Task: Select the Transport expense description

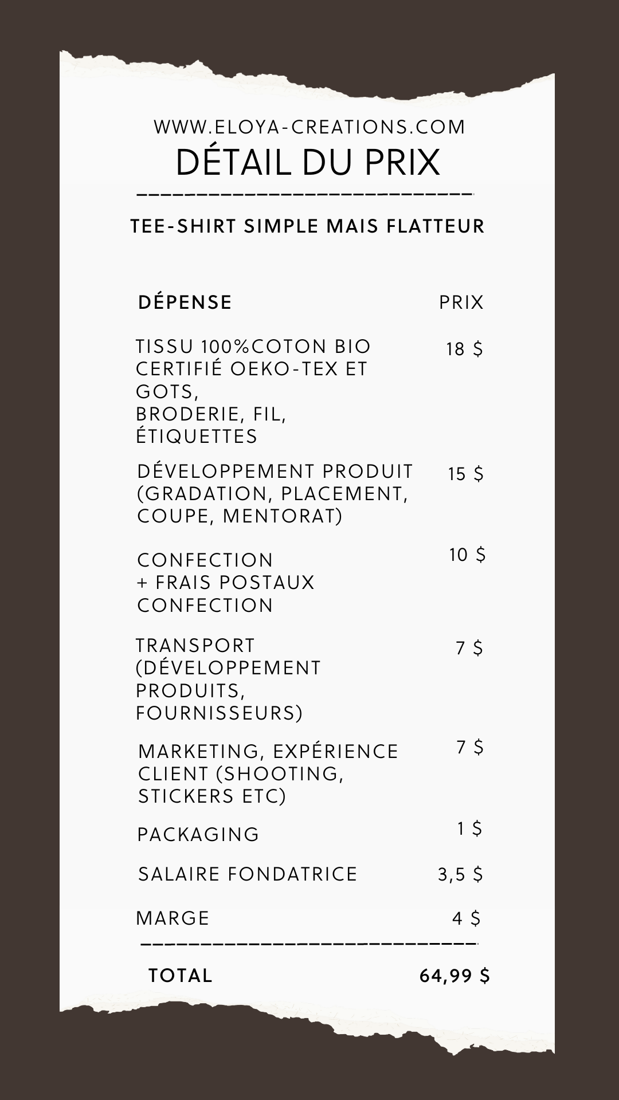Action: 228,679
